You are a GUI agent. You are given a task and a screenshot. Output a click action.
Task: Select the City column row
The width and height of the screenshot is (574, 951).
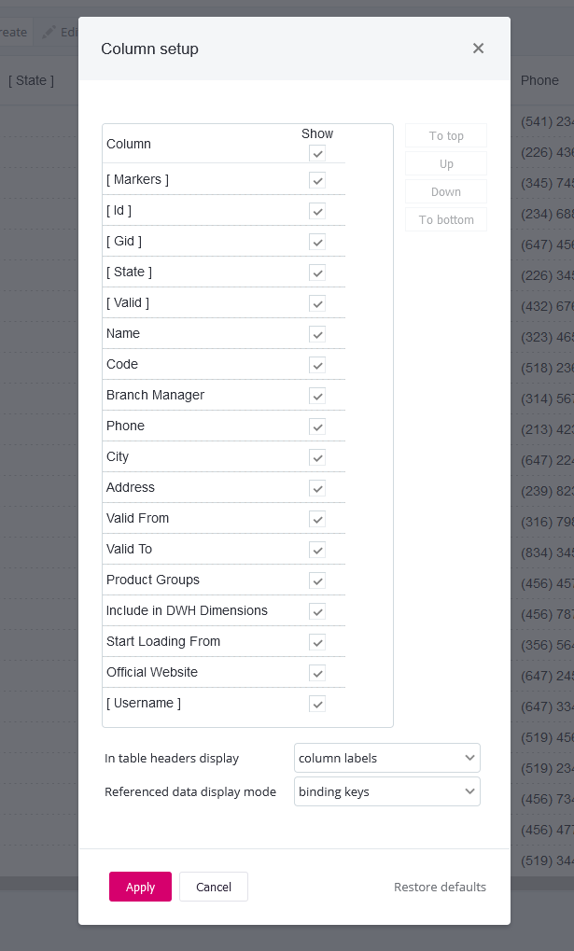(x=224, y=456)
